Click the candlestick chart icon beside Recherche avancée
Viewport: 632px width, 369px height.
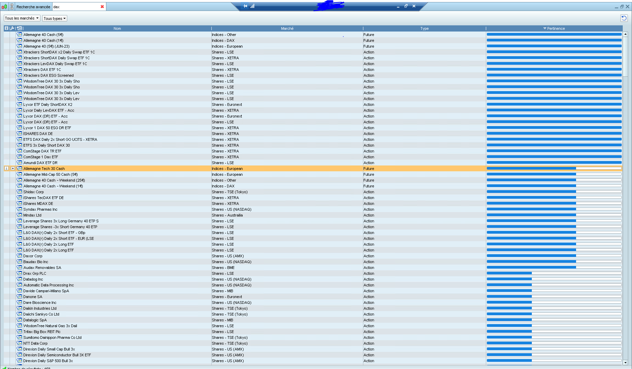tap(4, 7)
